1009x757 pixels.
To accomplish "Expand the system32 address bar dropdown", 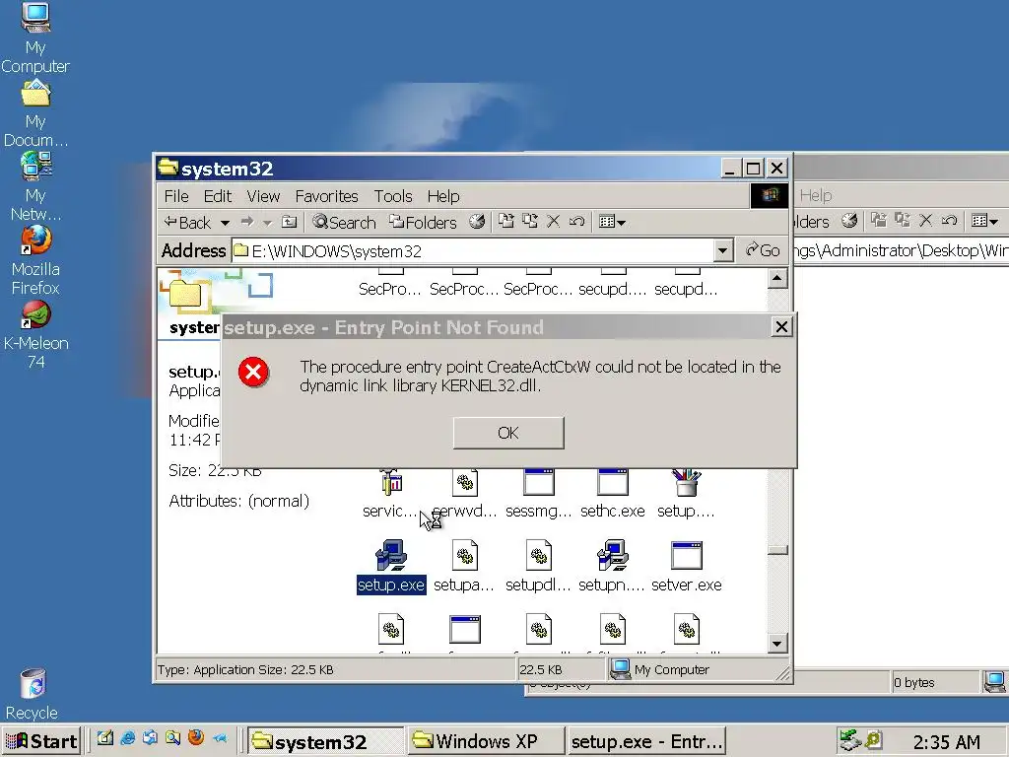I will (723, 251).
